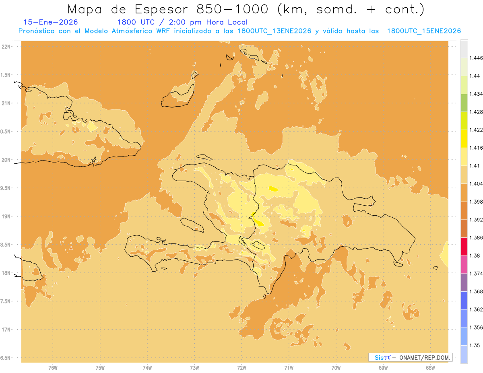Click the 'ONAMET/REP.DOM.' credit label
Screen dimensions: 483x373
click(x=424, y=357)
